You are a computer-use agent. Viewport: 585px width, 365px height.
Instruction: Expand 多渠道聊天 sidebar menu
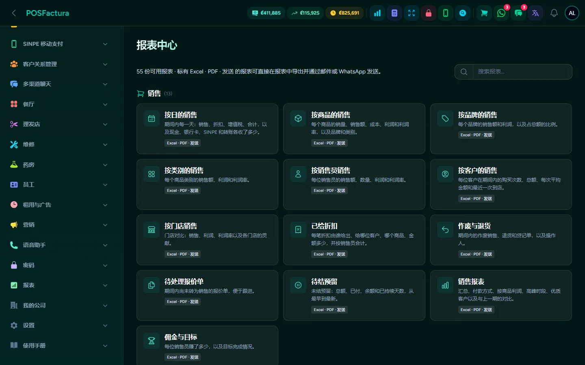click(x=59, y=84)
